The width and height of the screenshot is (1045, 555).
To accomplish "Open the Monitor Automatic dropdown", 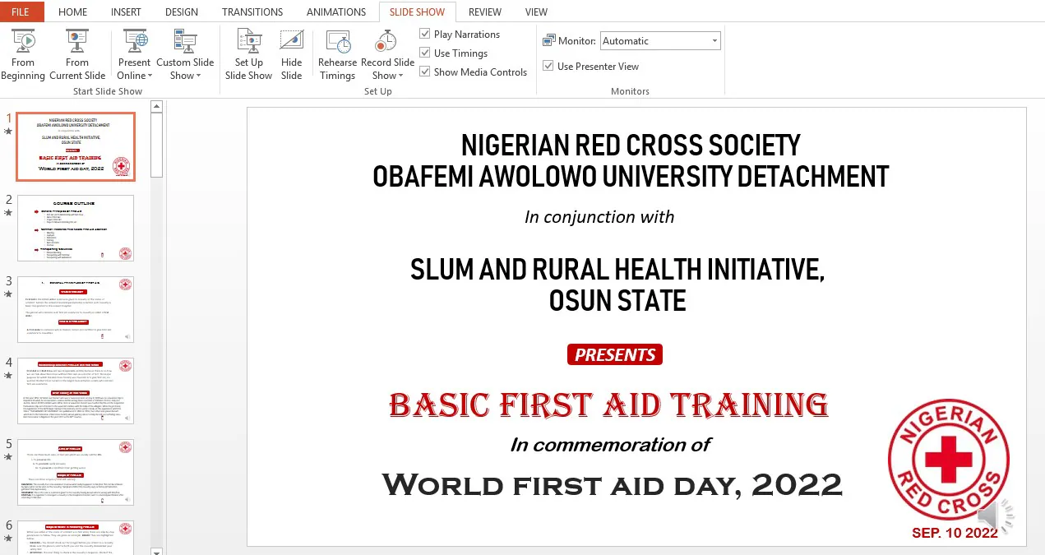I will coord(714,41).
